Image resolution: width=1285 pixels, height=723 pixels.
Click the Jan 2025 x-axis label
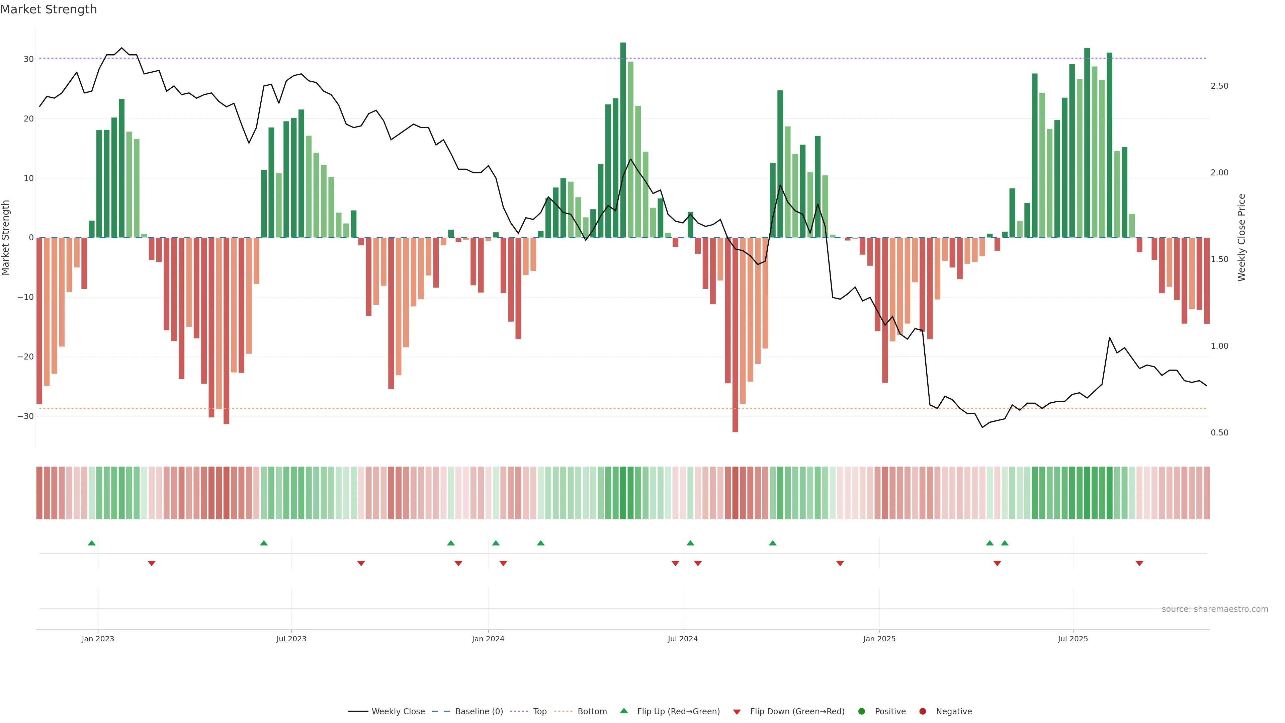tap(879, 639)
